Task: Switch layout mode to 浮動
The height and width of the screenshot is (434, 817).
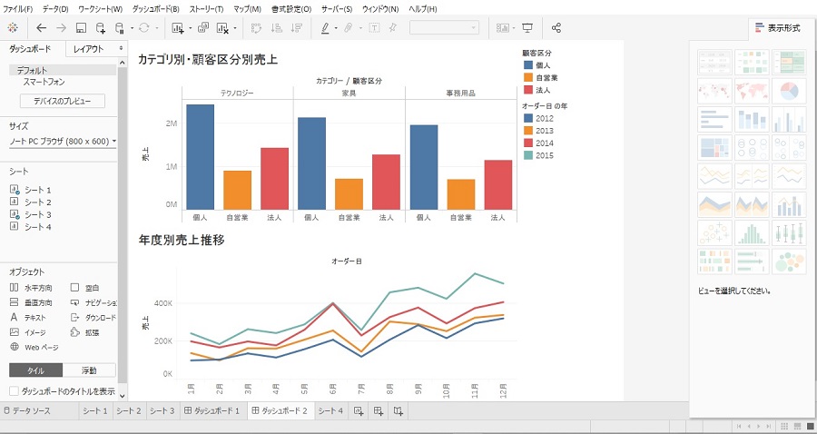Action: coord(89,370)
